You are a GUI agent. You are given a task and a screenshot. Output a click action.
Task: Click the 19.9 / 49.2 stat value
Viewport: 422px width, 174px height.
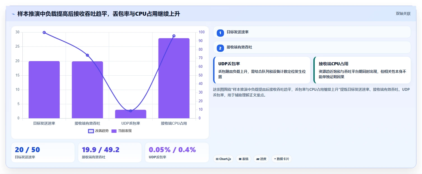click(x=101, y=150)
